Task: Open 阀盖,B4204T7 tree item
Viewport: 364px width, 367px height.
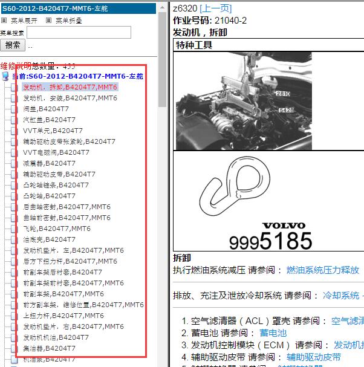Action: click(46, 109)
